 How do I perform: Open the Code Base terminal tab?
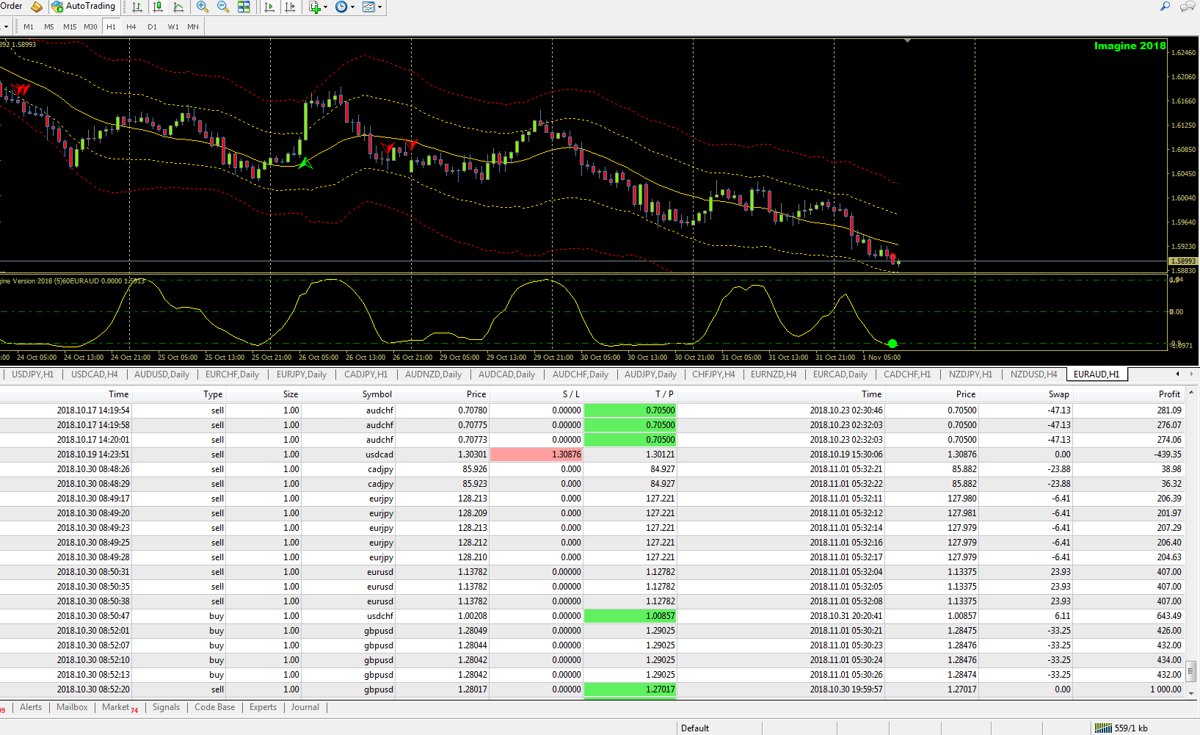tap(215, 707)
